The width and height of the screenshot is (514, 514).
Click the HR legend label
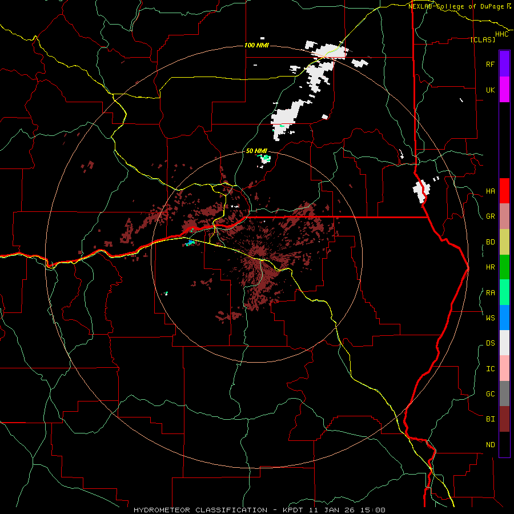tap(490, 267)
